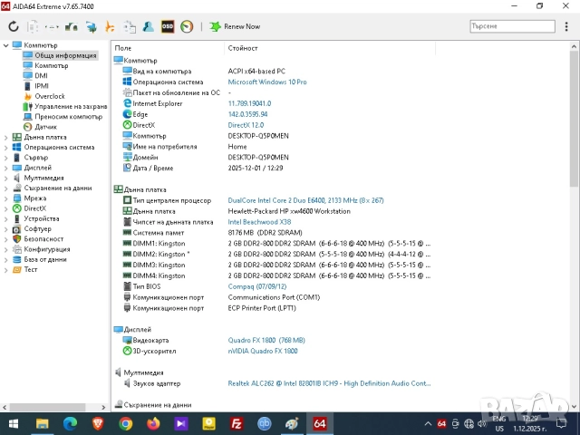
Task: Click the AIDA64 tray icon
Action: tap(441, 423)
